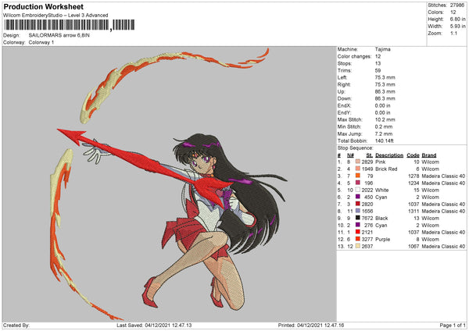Select the Black swatch in stop 9
469x331 pixels.
358,218
